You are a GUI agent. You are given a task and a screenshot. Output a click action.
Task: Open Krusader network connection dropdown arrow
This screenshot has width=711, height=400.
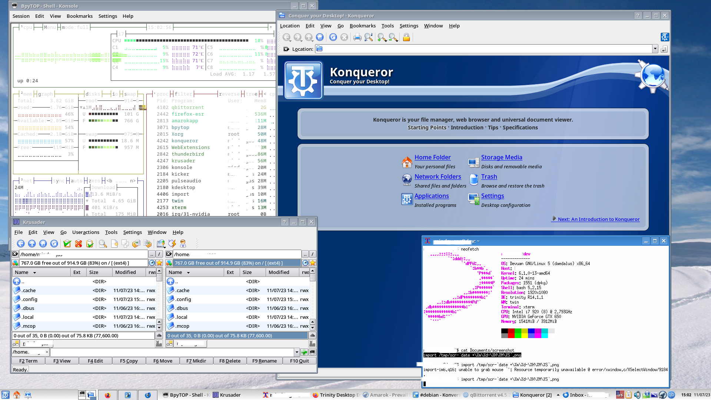165,247
